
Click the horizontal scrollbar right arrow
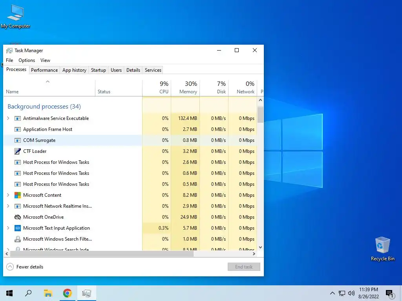[x=254, y=254]
